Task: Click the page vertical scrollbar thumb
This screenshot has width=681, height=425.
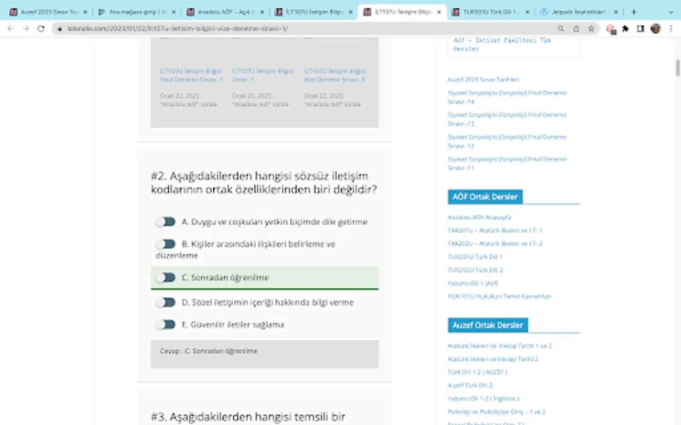Action: (677, 68)
